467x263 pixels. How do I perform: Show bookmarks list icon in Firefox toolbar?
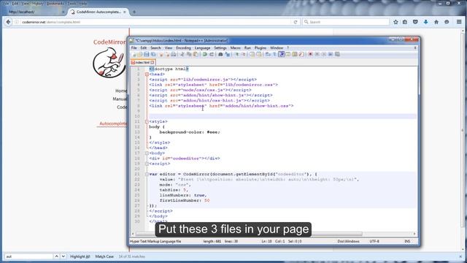(x=405, y=22)
